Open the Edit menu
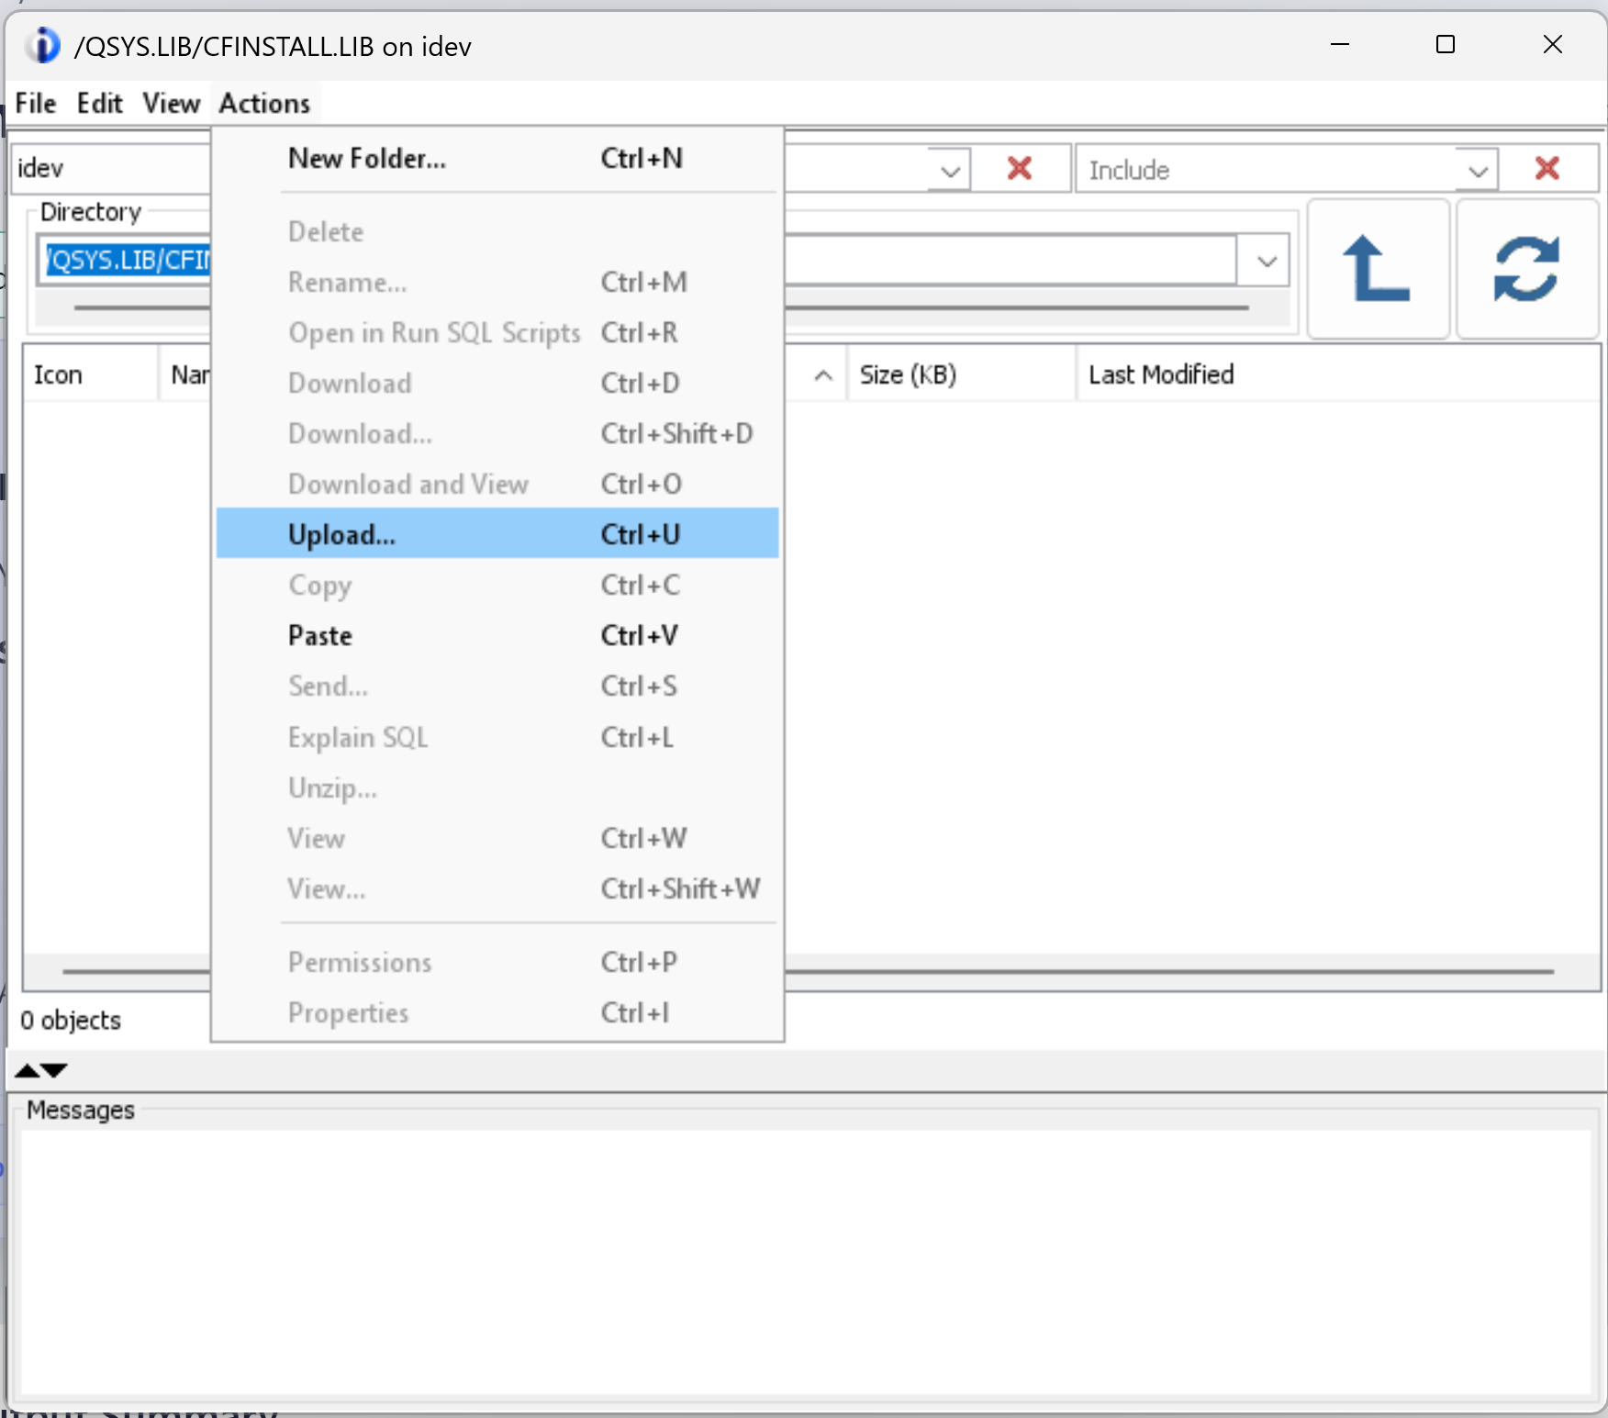 point(99,104)
